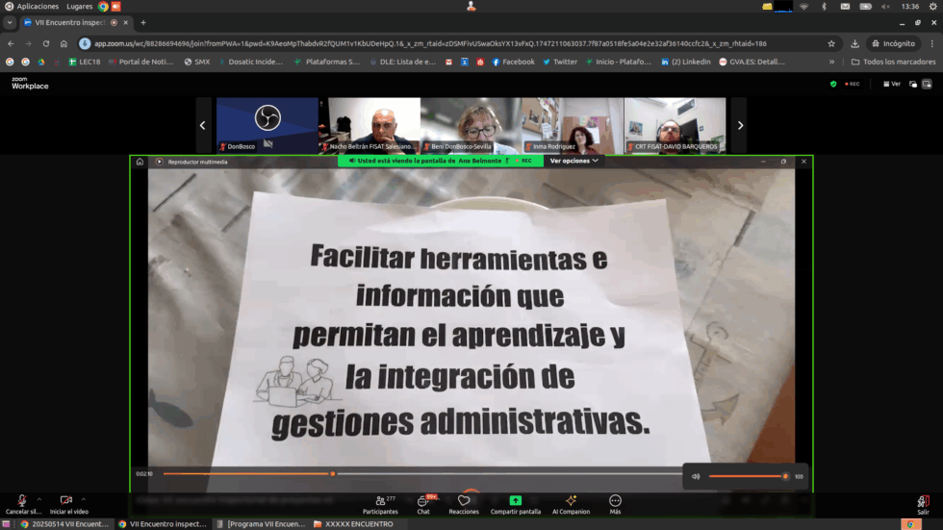Click Salir to leave the meeting
The height and width of the screenshot is (530, 943).
tap(923, 502)
